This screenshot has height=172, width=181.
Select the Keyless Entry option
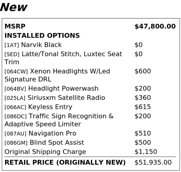(x=39, y=107)
